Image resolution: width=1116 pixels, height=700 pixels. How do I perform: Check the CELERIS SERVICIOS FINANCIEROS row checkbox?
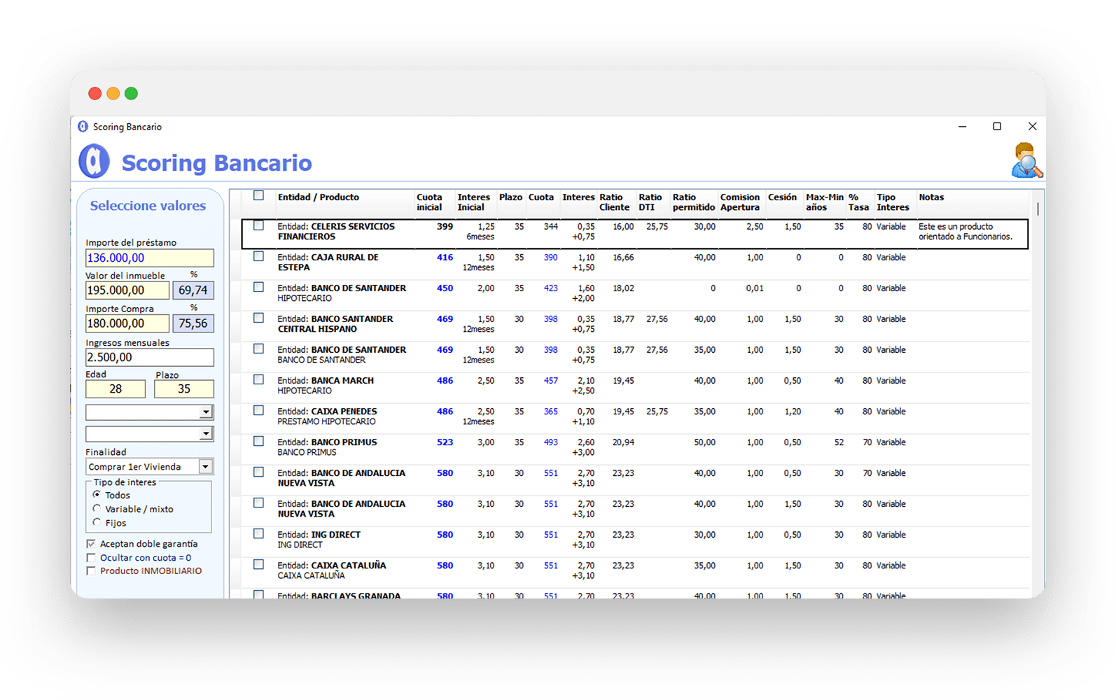pyautogui.click(x=258, y=225)
